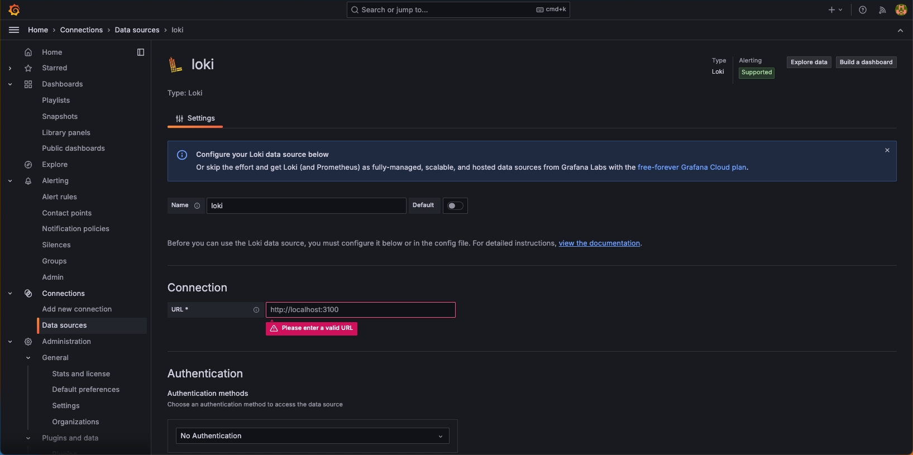Click the user profile avatar
The width and height of the screenshot is (913, 455).
[x=901, y=10]
